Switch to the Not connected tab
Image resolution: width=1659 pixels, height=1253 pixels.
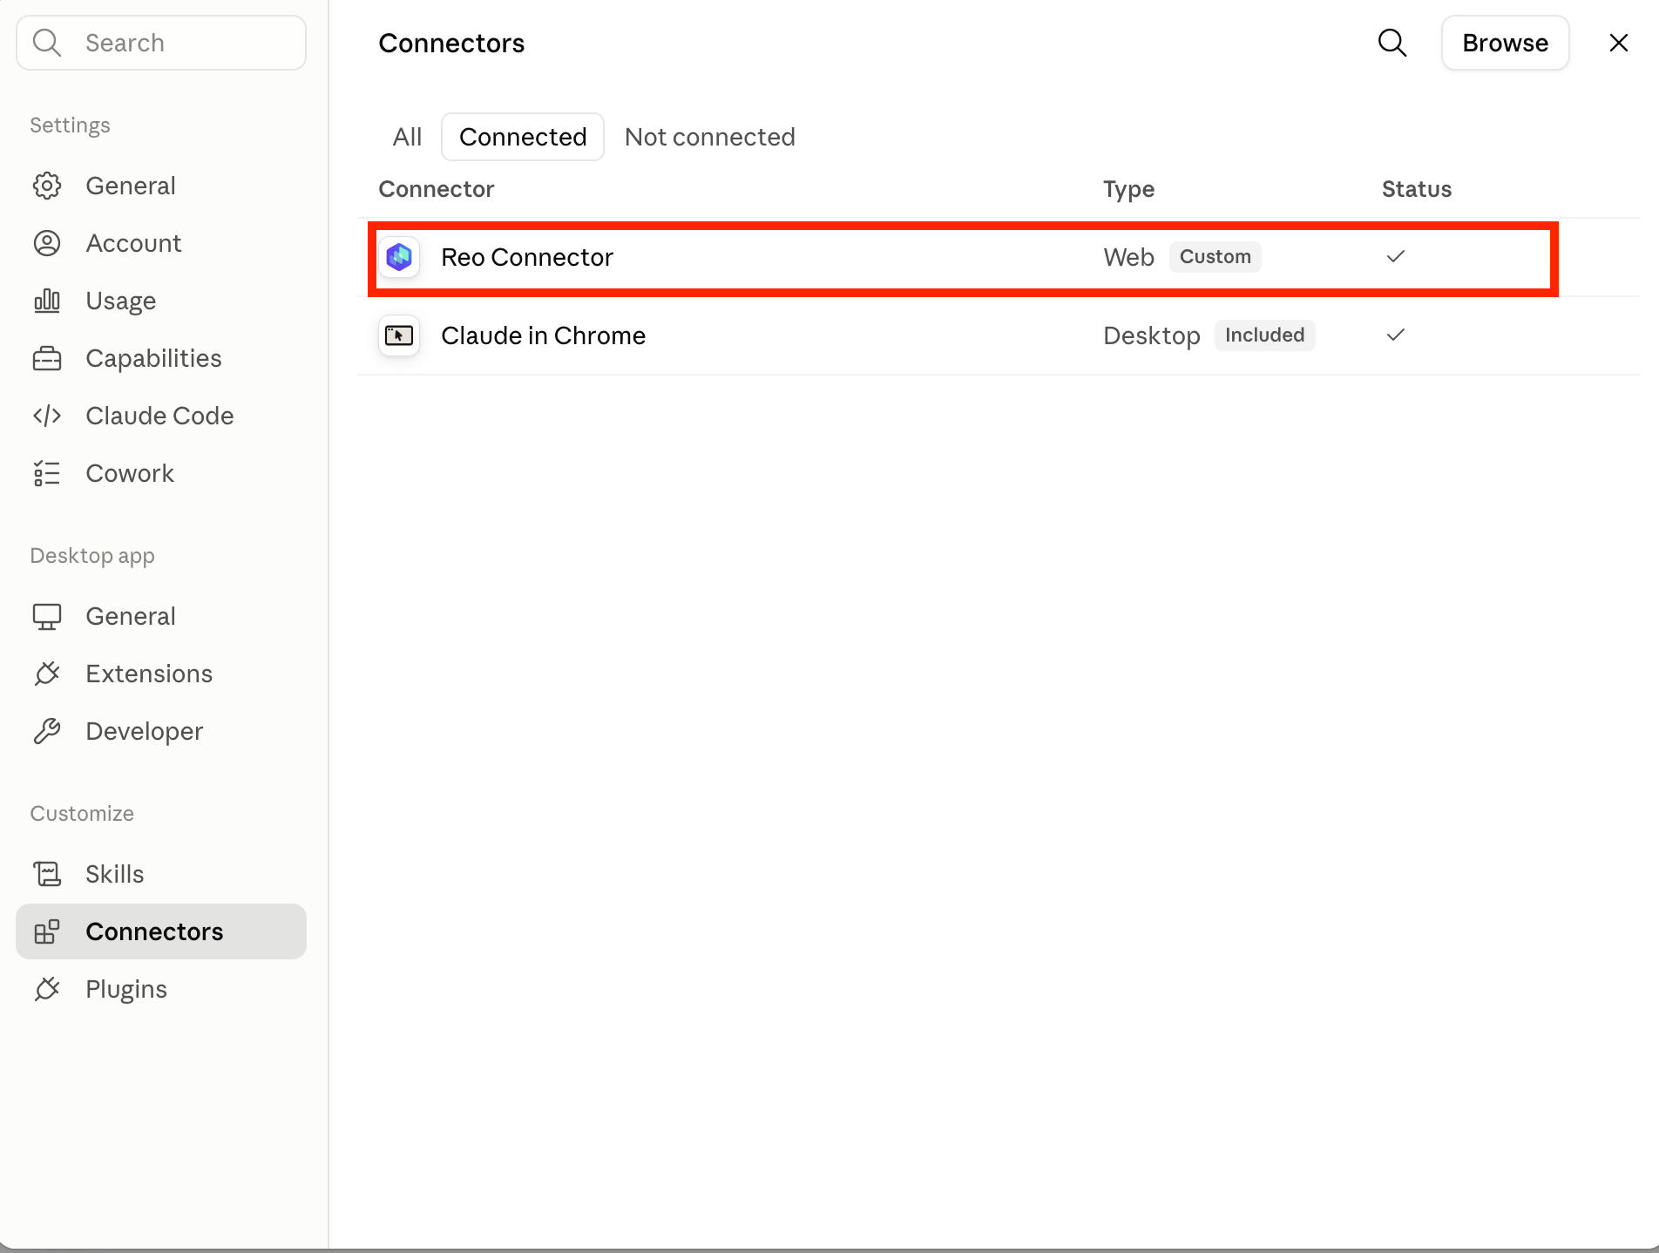(x=710, y=137)
